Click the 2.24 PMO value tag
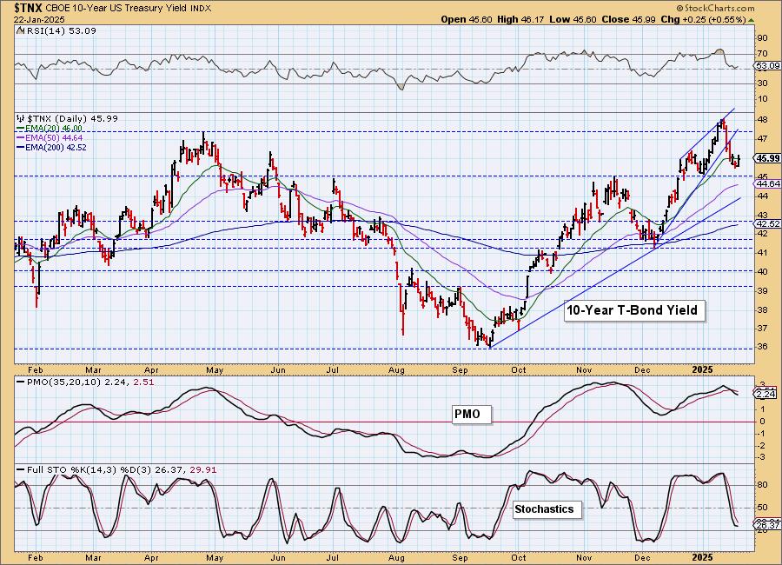Viewport: 782px width, 565px height. click(x=766, y=394)
